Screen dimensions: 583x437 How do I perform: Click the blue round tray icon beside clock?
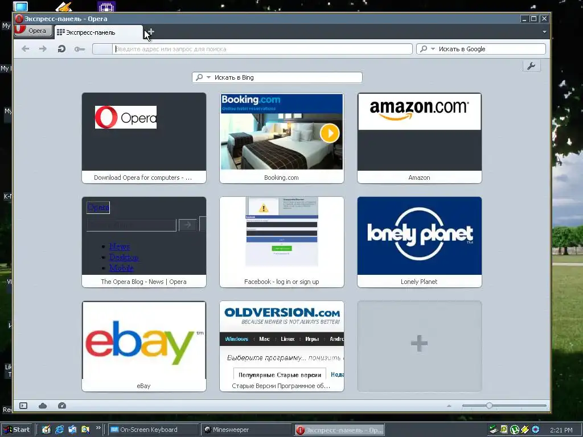(x=535, y=430)
